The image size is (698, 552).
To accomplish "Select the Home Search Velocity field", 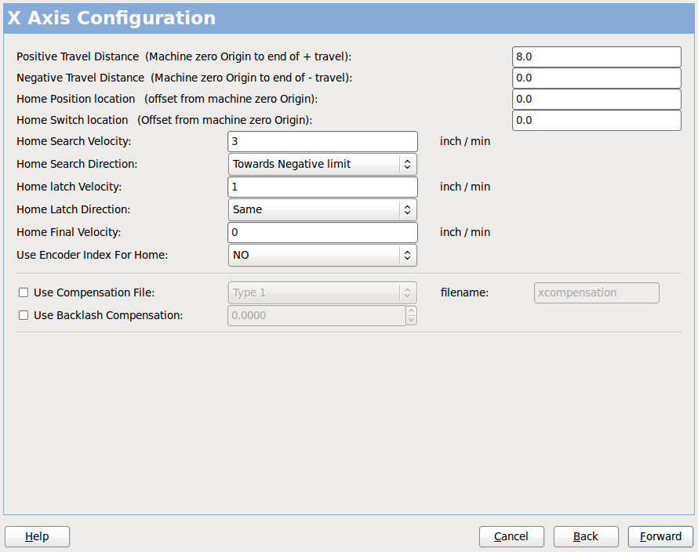I will pos(322,141).
